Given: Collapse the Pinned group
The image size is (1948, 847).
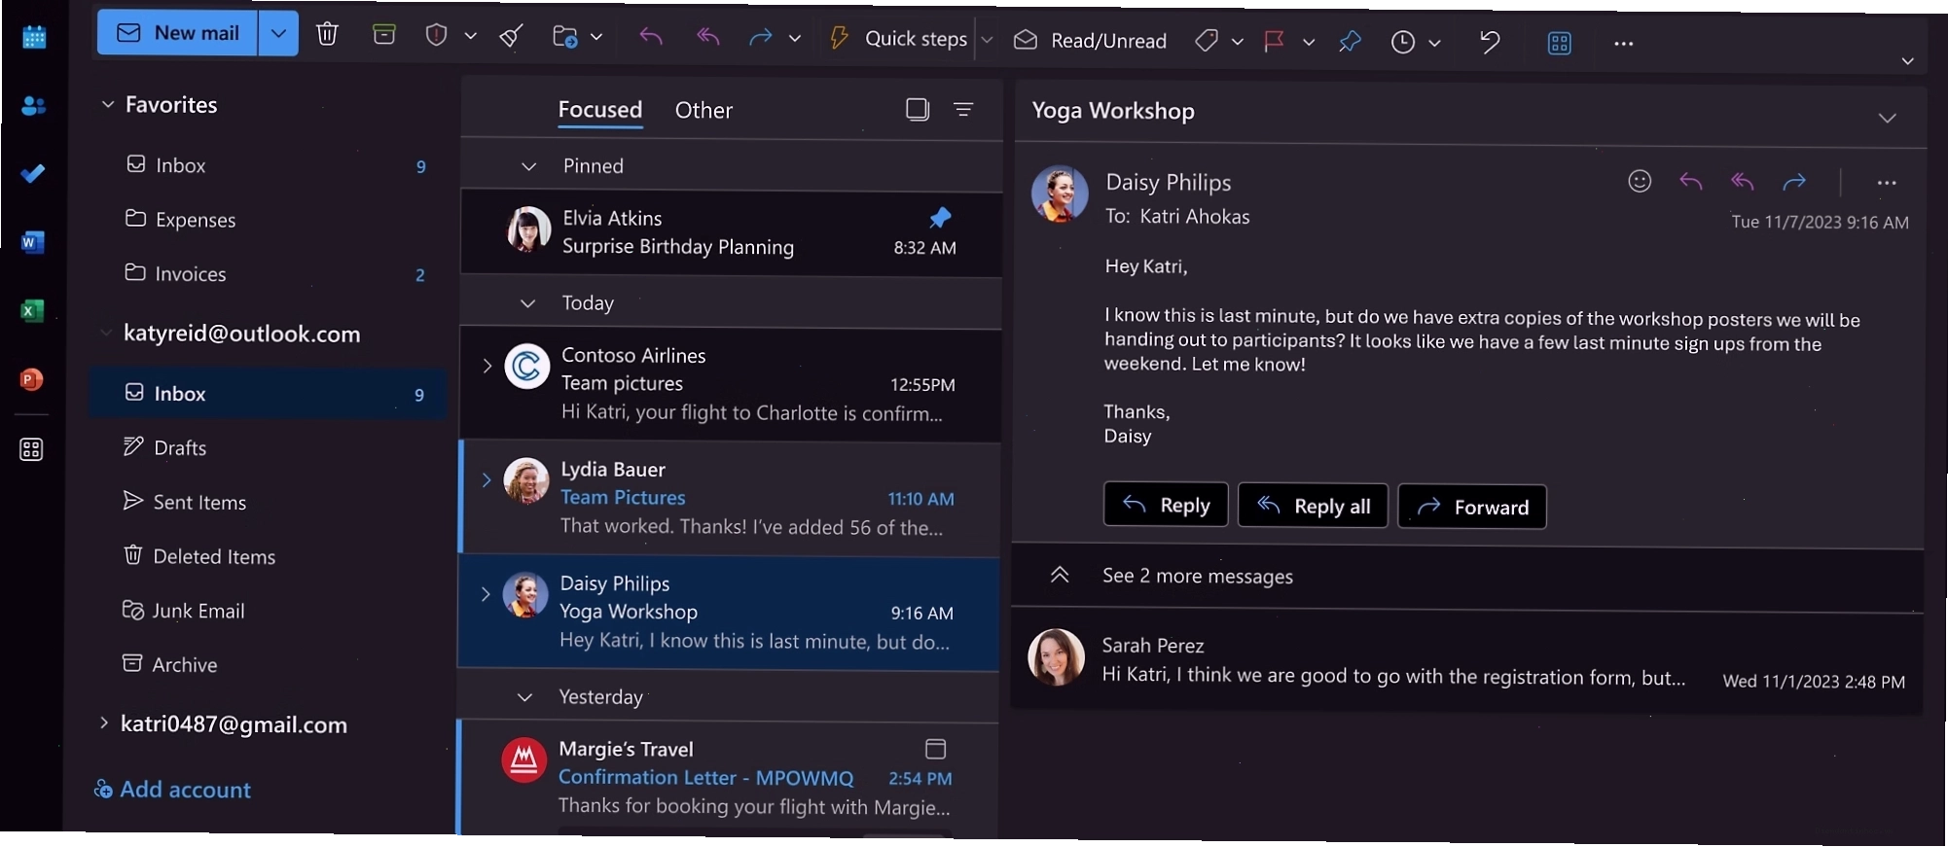Looking at the screenshot, I should tap(529, 166).
